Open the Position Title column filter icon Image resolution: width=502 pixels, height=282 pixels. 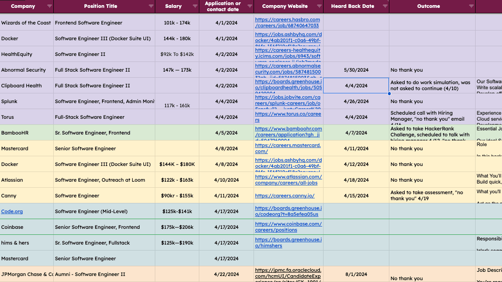[x=151, y=6]
